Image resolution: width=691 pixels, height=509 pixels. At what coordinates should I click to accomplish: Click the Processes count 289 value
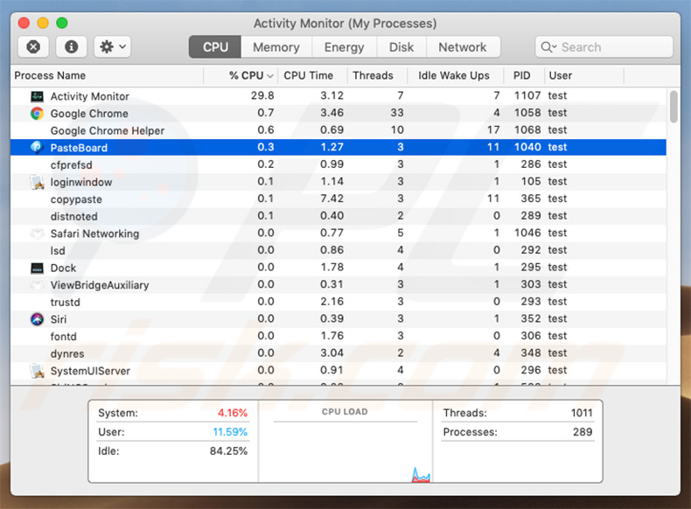click(583, 432)
